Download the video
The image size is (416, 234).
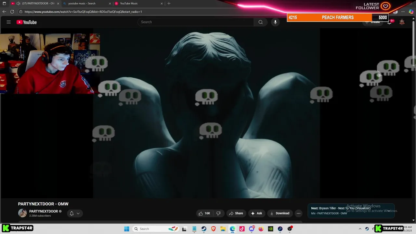point(280,213)
